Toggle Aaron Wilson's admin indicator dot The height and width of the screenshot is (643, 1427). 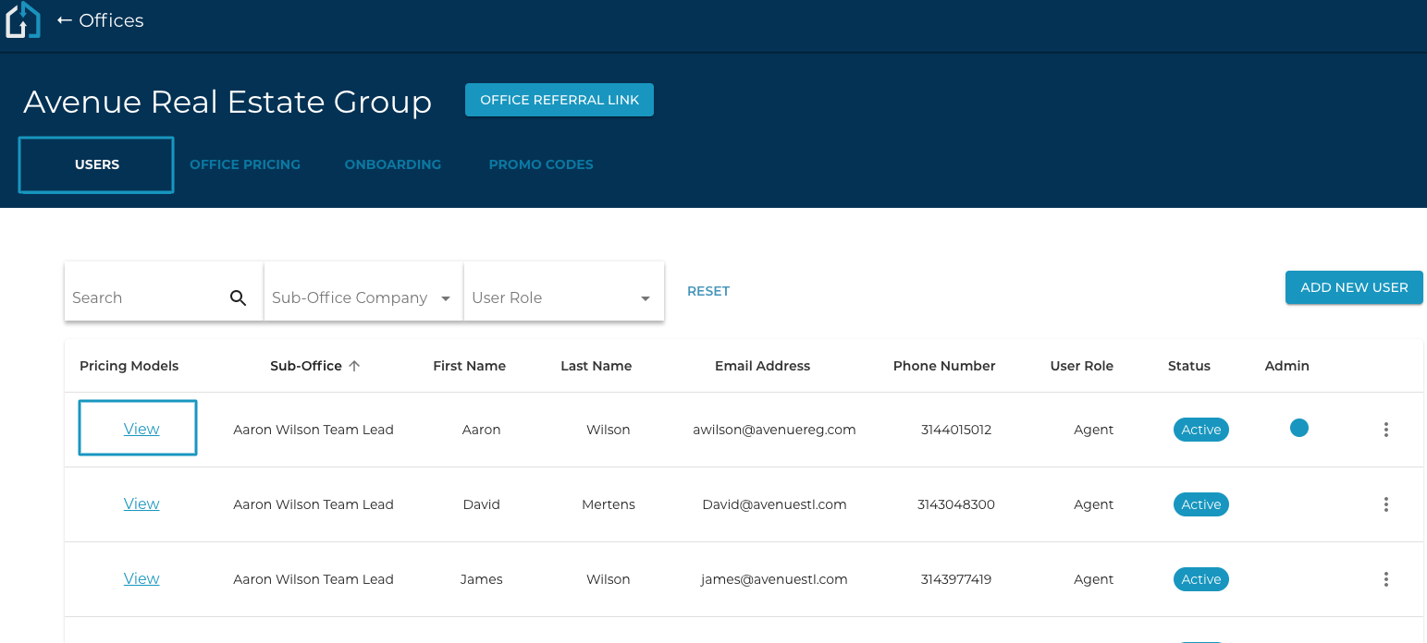[1298, 428]
